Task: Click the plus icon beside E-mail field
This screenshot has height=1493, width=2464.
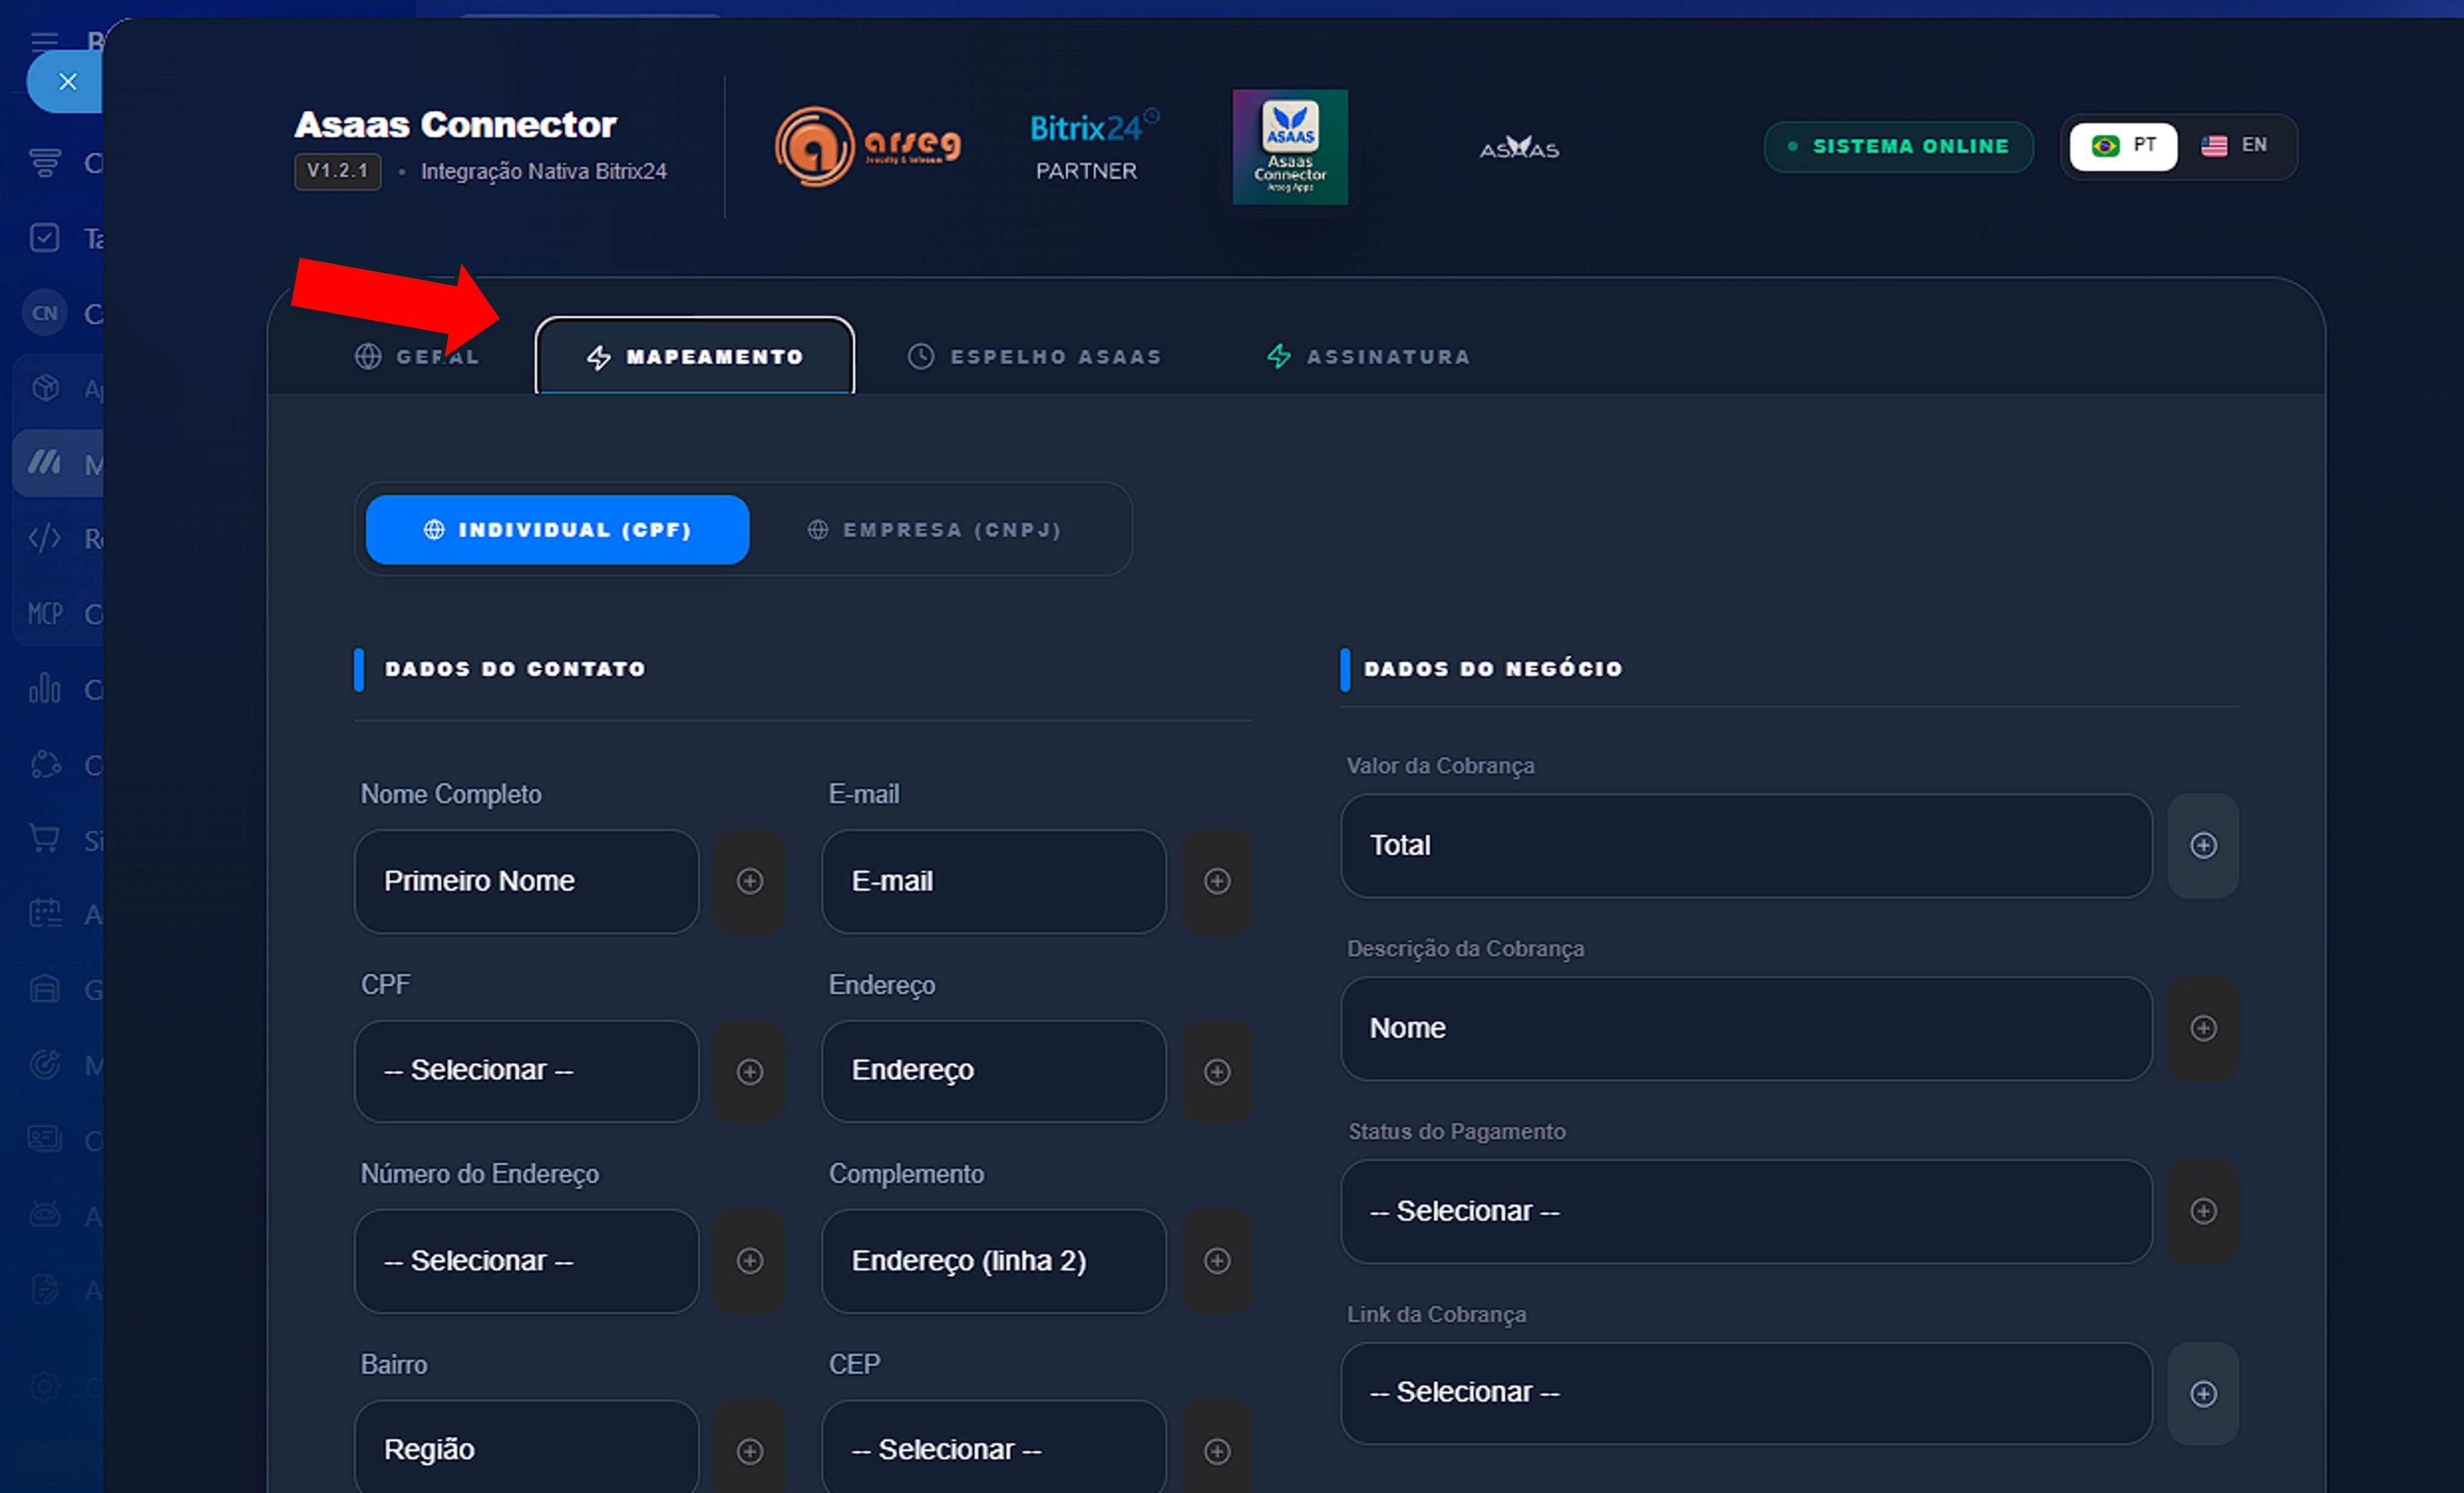Action: [x=1217, y=881]
